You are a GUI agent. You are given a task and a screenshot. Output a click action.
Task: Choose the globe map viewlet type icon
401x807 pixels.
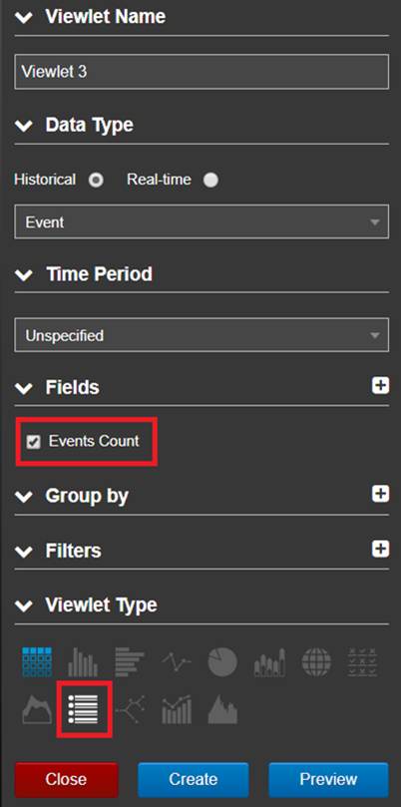(x=316, y=662)
